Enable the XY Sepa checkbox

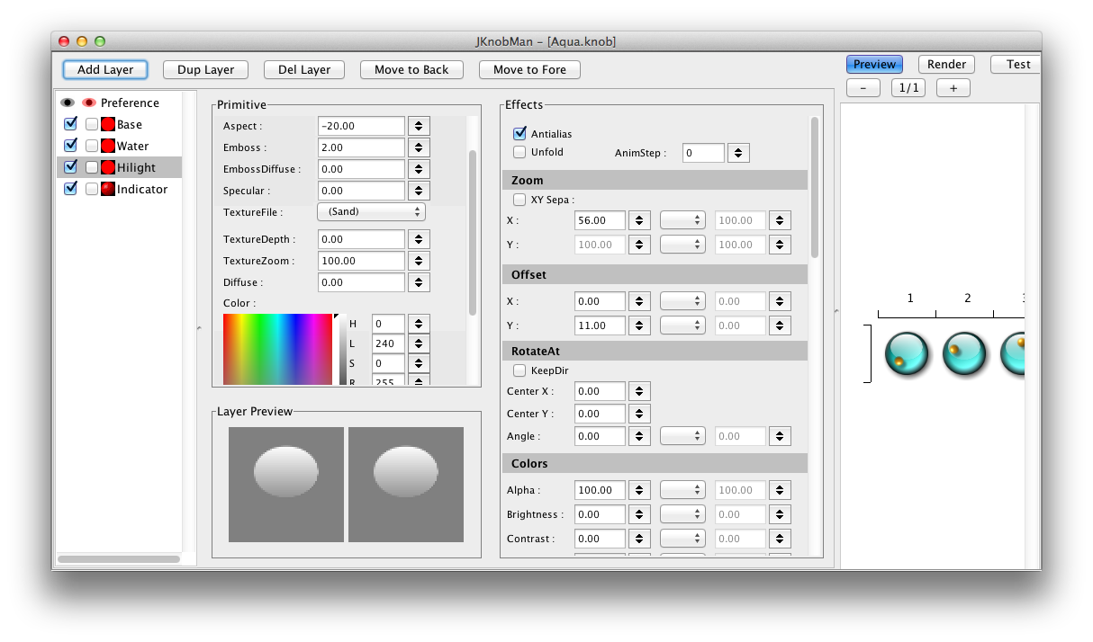tap(519, 200)
